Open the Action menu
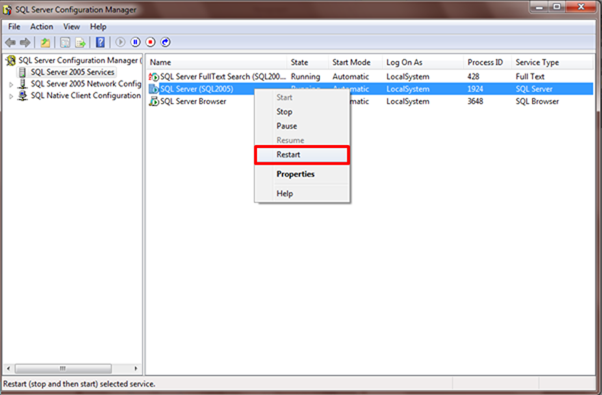Screen dimensions: 602x395 pos(42,27)
